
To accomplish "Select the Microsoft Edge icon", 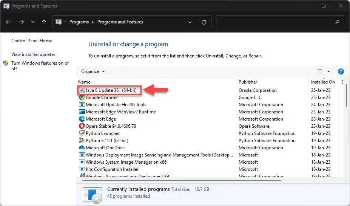I will [82, 119].
